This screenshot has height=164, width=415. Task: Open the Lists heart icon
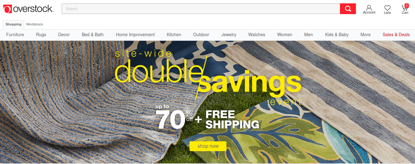click(x=387, y=10)
